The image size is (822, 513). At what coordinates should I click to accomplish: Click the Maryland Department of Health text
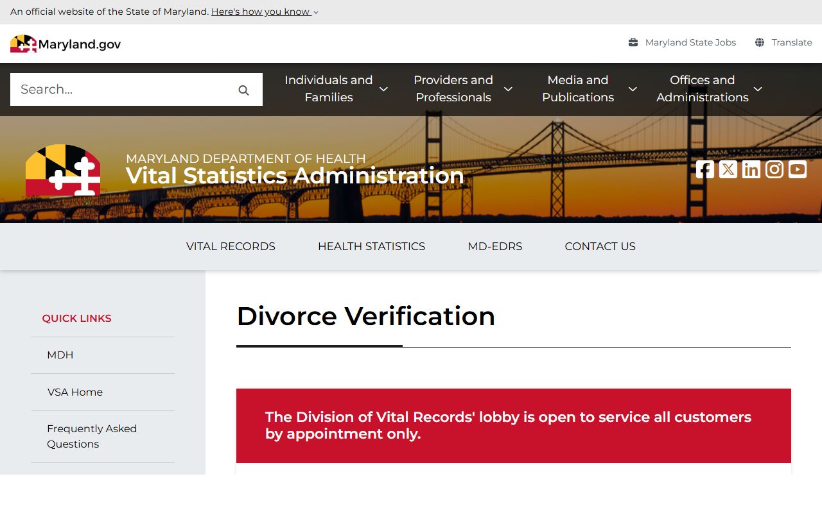pyautogui.click(x=246, y=158)
